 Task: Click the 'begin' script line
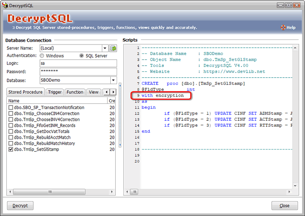[x=148, y=107]
